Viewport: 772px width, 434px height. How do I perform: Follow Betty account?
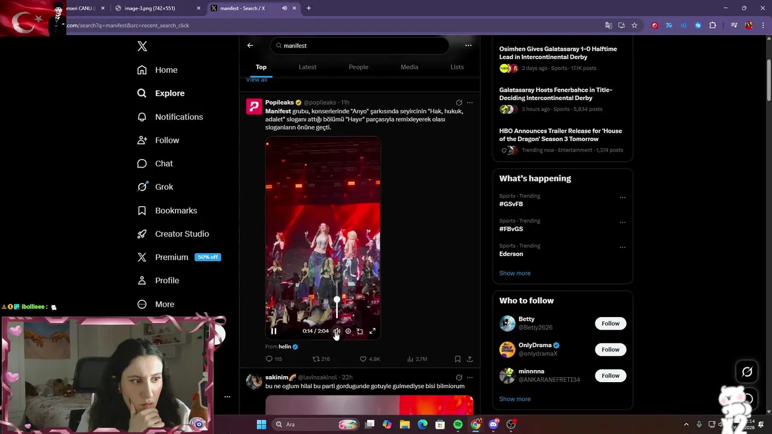tap(610, 324)
